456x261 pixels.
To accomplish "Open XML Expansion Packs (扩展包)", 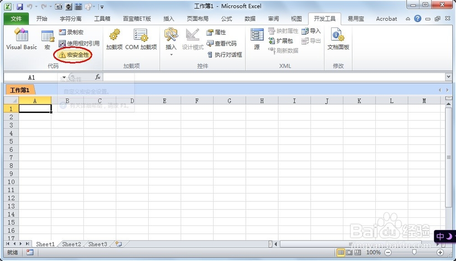I will (x=280, y=41).
